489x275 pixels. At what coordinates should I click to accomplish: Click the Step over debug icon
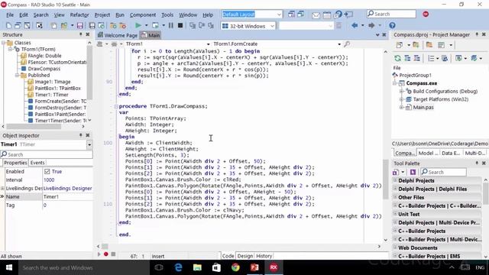pos(202,25)
